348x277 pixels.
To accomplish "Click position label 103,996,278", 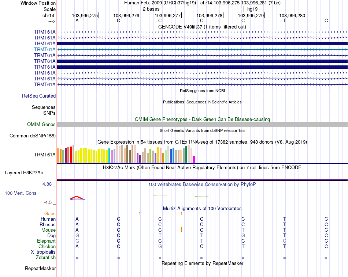I will [x=209, y=15].
